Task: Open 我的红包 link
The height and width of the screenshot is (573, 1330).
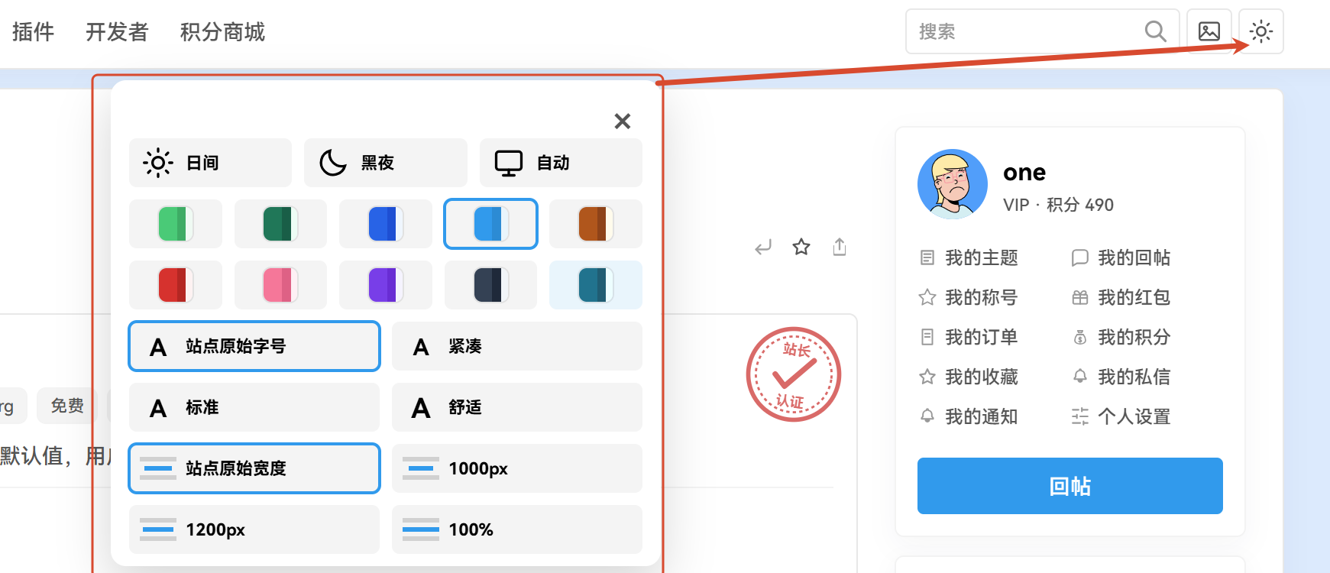Action: pyautogui.click(x=1121, y=297)
